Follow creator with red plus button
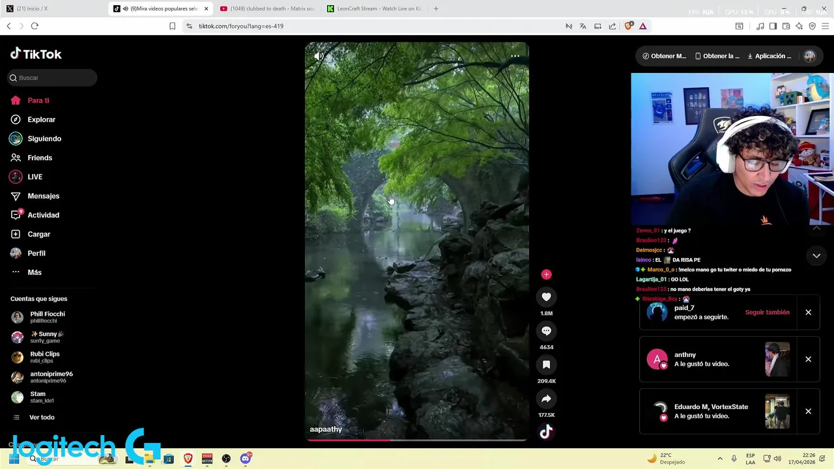Image resolution: width=834 pixels, height=469 pixels. 546,274
